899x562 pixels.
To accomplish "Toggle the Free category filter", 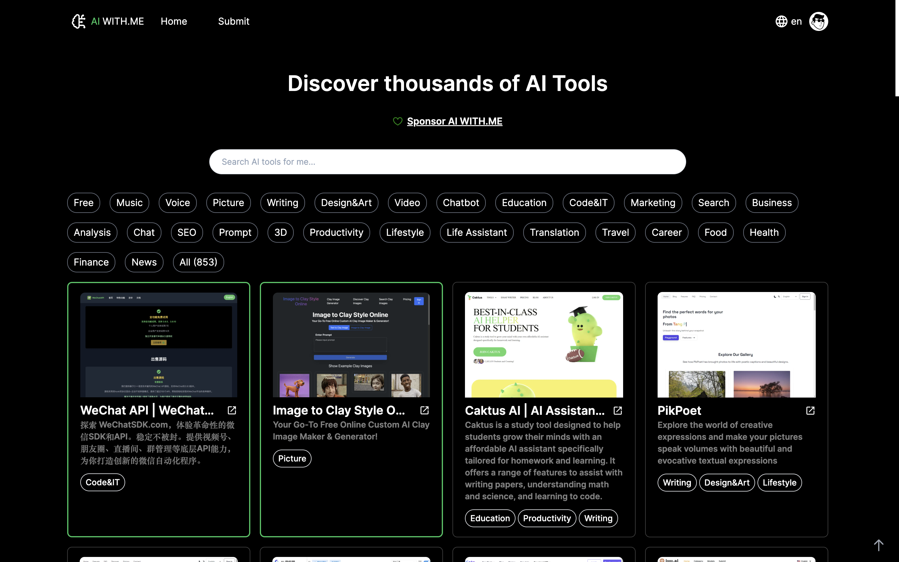I will click(x=83, y=202).
